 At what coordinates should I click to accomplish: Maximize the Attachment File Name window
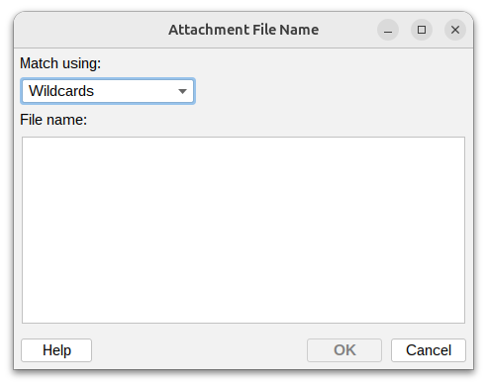tap(422, 30)
